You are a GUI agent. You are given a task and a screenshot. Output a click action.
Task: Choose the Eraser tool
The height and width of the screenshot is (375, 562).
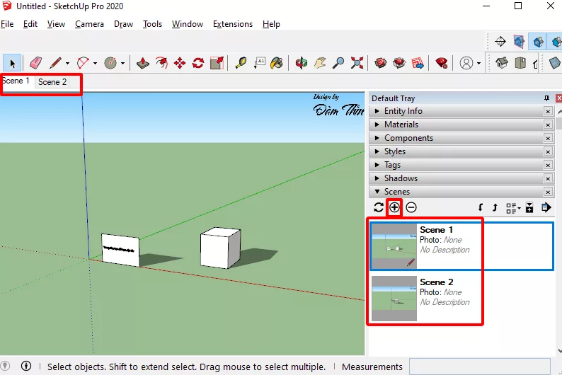click(x=35, y=64)
